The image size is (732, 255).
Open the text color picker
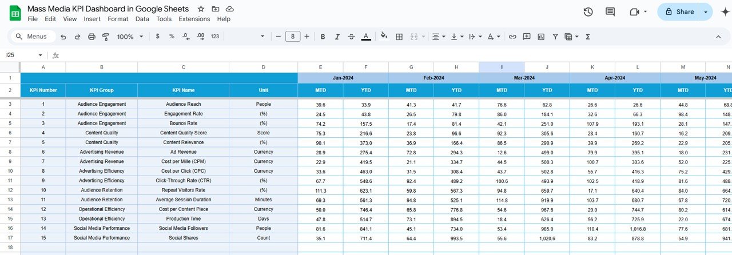click(366, 37)
